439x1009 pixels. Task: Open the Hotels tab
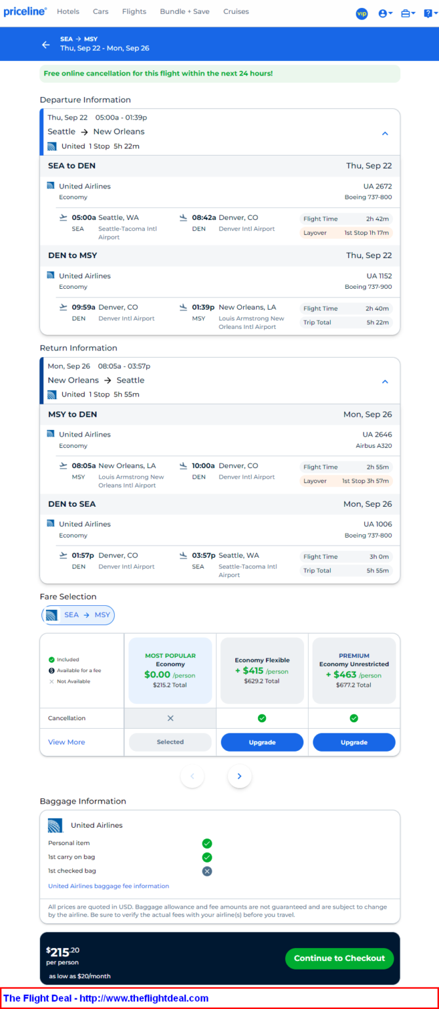(68, 12)
